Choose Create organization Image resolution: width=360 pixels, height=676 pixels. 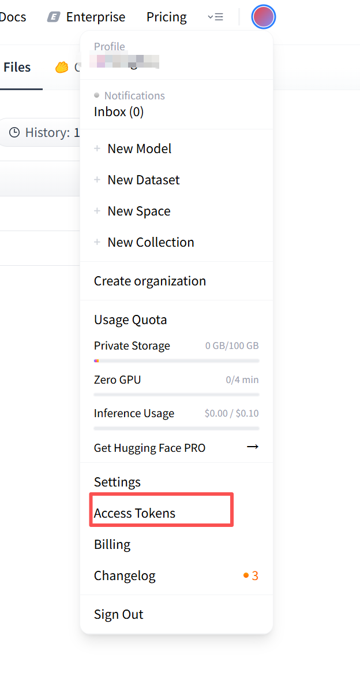coord(149,281)
